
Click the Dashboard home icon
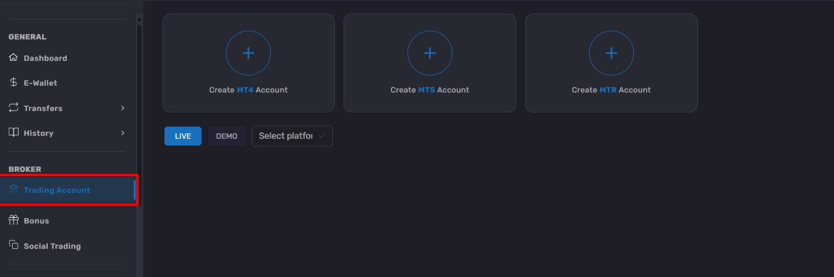14,57
